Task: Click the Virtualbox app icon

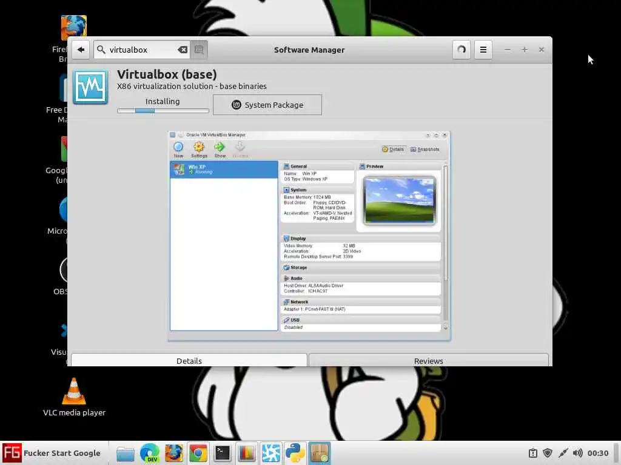Action: coord(90,87)
